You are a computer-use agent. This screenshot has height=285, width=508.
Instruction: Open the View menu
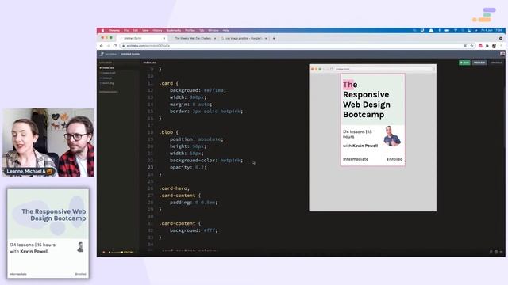(x=145, y=30)
